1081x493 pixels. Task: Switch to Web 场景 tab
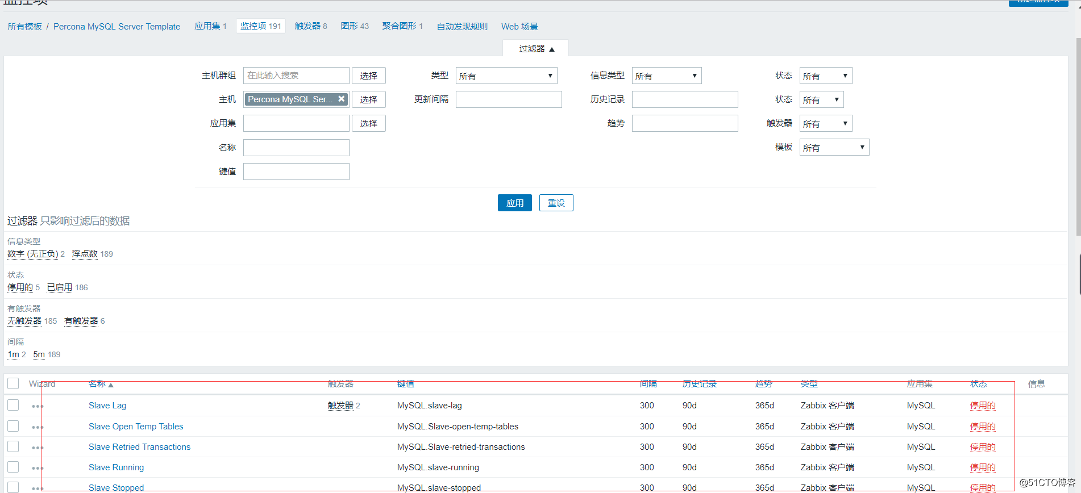[519, 27]
